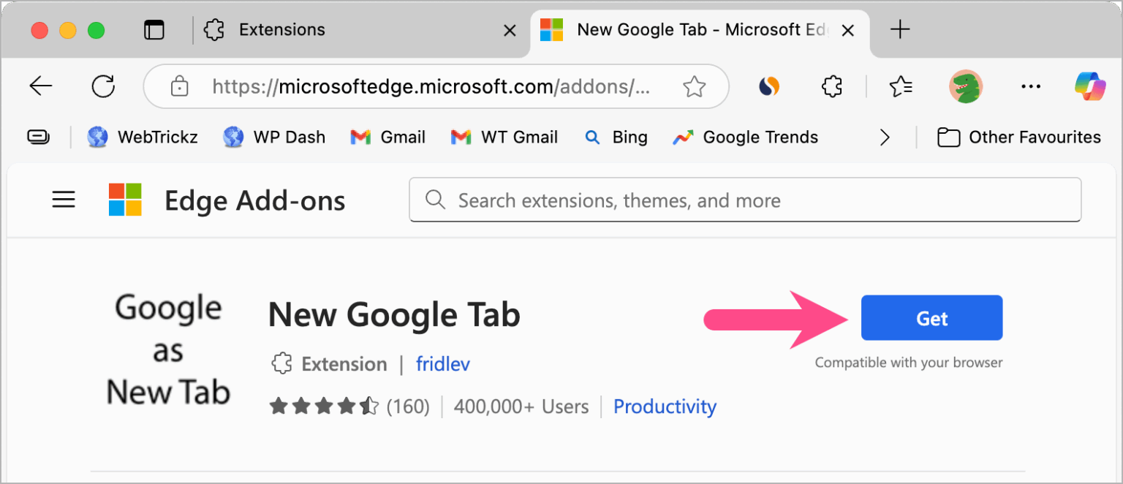Open the Edge Add-ons hamburger menu
The image size is (1123, 484).
[64, 199]
